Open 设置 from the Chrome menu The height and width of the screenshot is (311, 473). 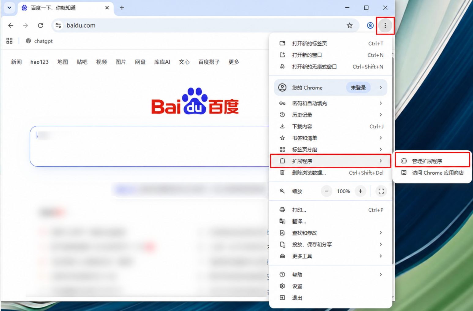[x=331, y=286]
